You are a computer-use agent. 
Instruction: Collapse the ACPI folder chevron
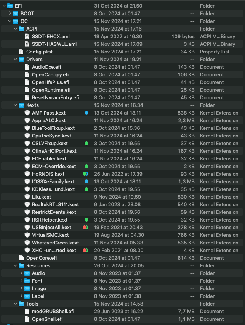[16, 29]
